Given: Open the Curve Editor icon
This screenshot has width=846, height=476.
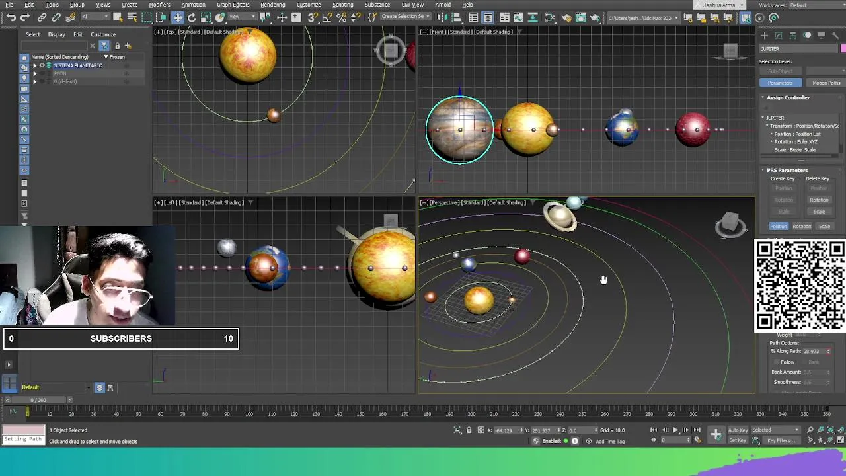Looking at the screenshot, I should click(519, 17).
